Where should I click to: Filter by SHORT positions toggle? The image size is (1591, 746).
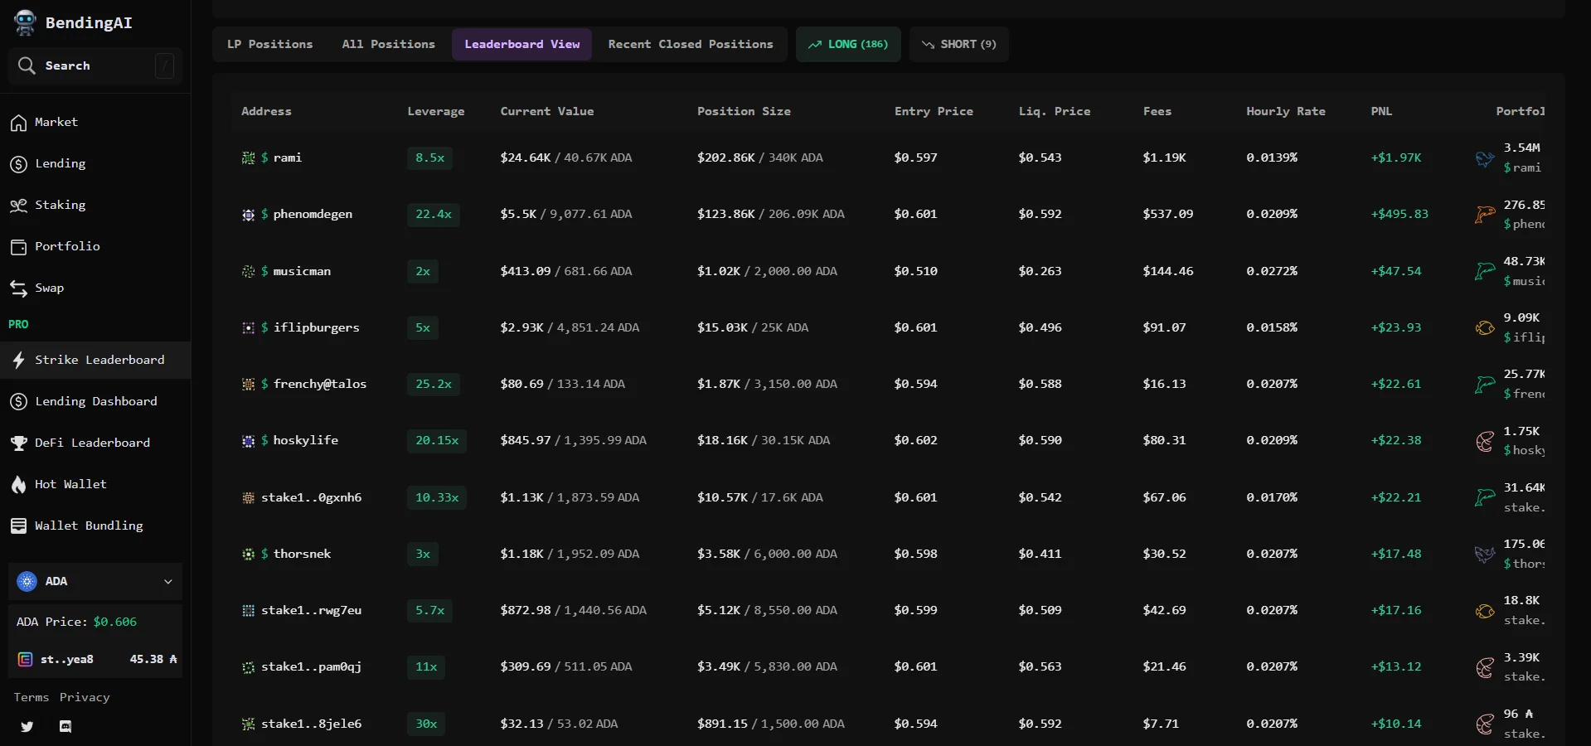coord(958,45)
